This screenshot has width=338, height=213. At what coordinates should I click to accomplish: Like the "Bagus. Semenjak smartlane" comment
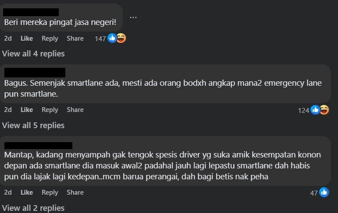[x=27, y=110]
